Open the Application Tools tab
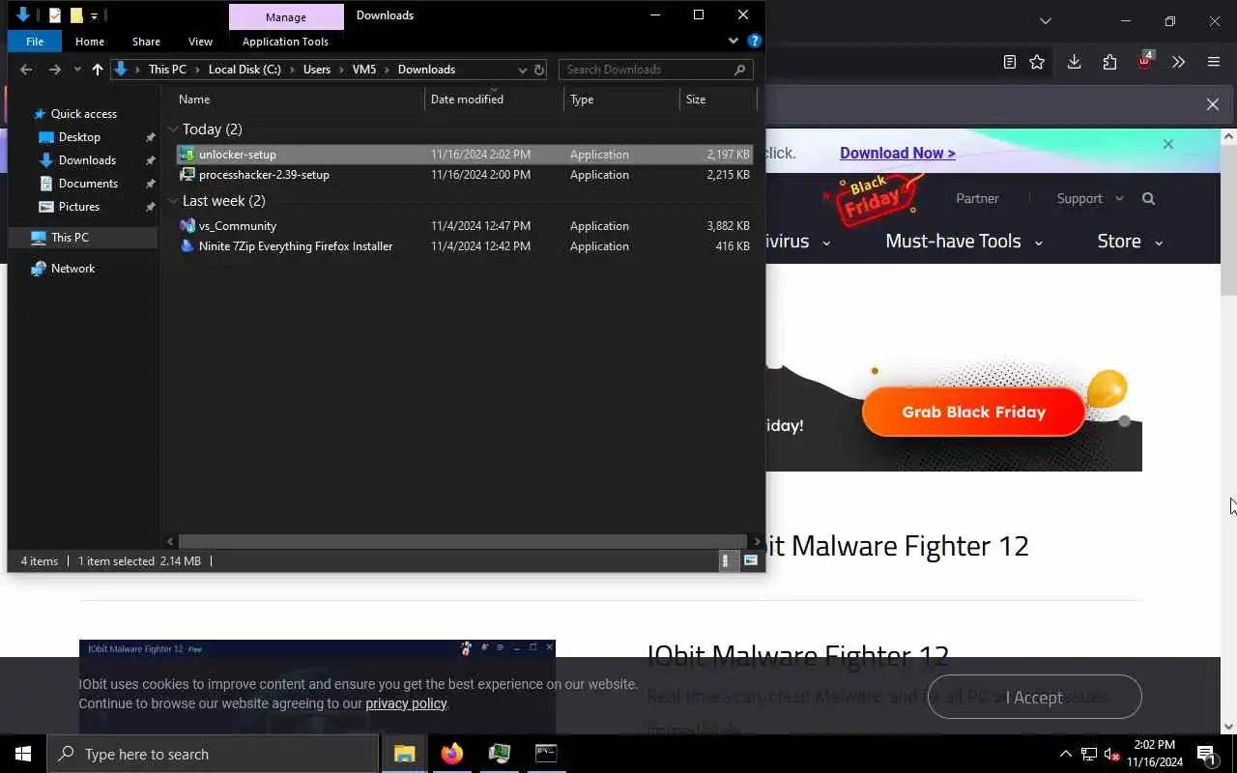The image size is (1237, 773). click(x=285, y=42)
